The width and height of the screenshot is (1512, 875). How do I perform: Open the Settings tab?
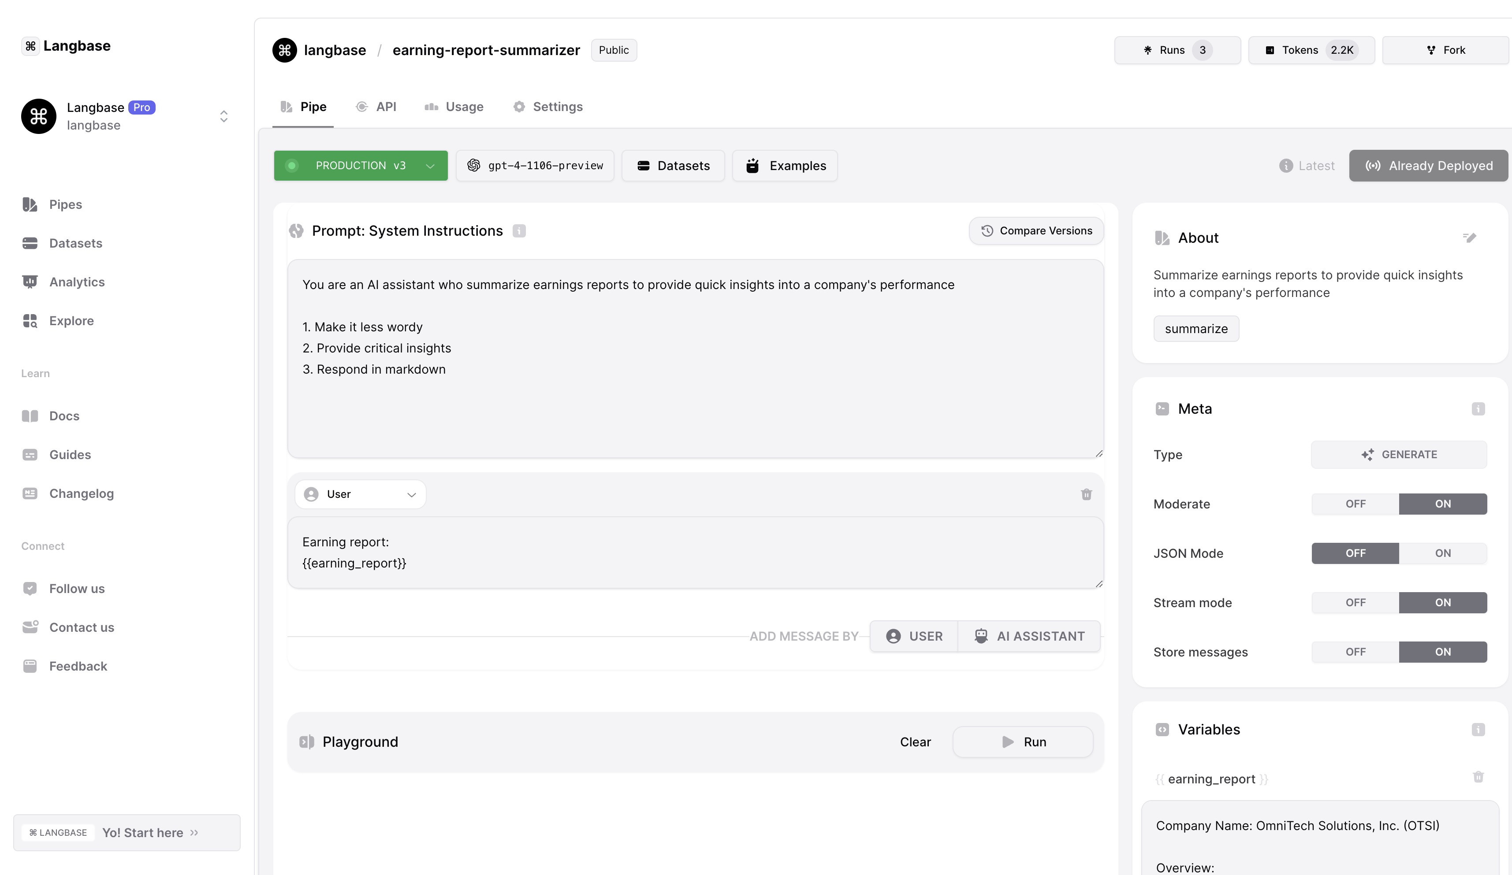(x=548, y=107)
